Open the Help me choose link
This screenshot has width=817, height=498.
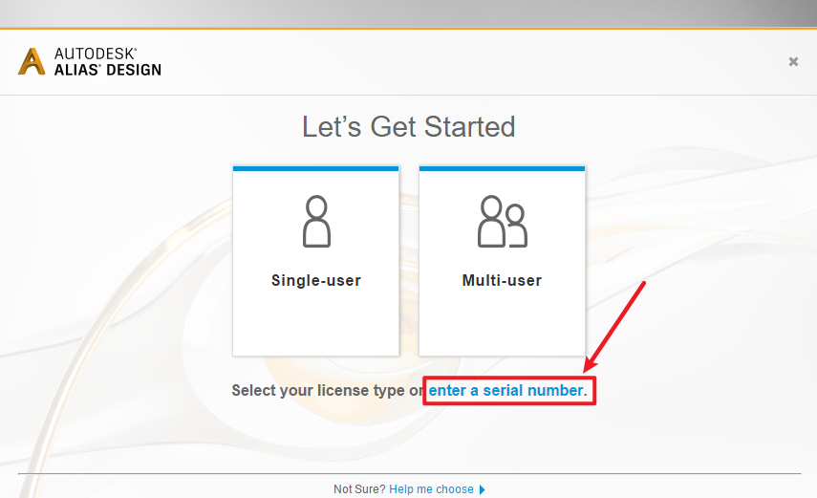[431, 489]
